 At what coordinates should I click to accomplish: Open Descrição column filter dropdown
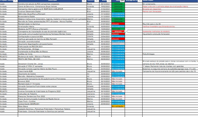(84, 1)
